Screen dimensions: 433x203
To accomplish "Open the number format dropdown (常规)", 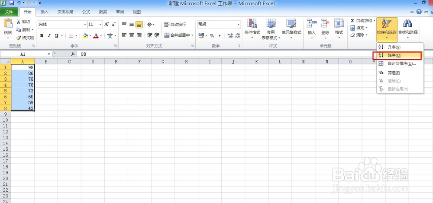I will [239, 25].
